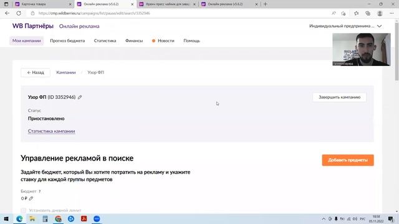Screen dimensions: 399x224
Task: Click the Приостановлено status text
Action: [46, 119]
